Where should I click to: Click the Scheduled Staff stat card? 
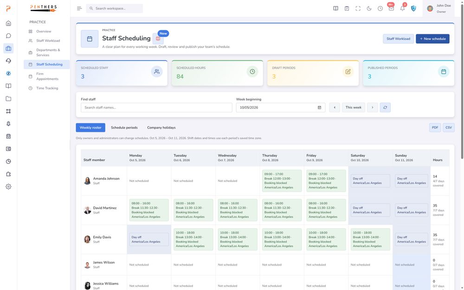(122, 73)
